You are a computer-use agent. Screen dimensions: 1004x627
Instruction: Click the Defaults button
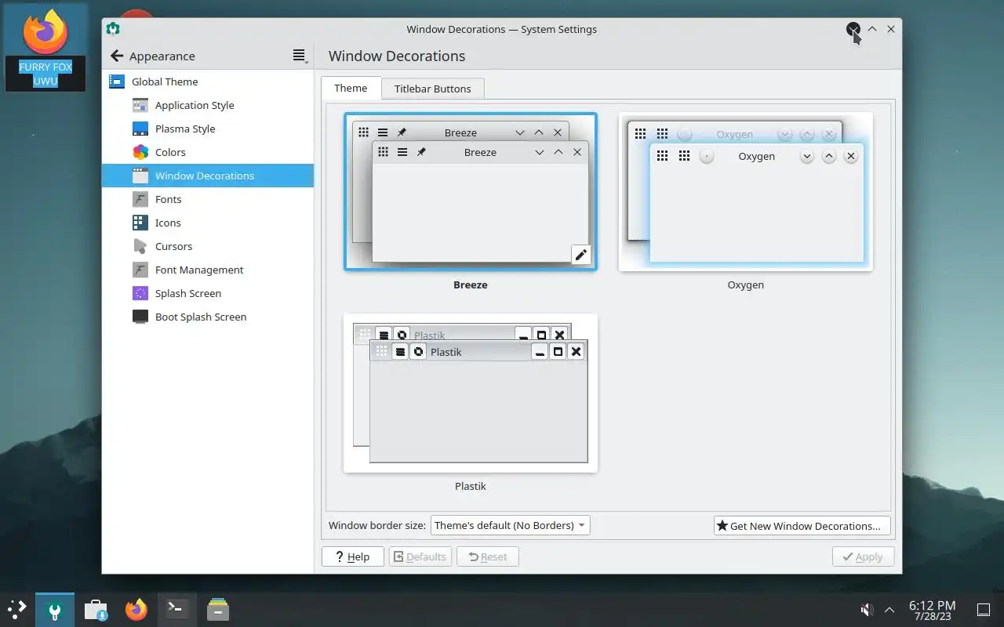[420, 556]
